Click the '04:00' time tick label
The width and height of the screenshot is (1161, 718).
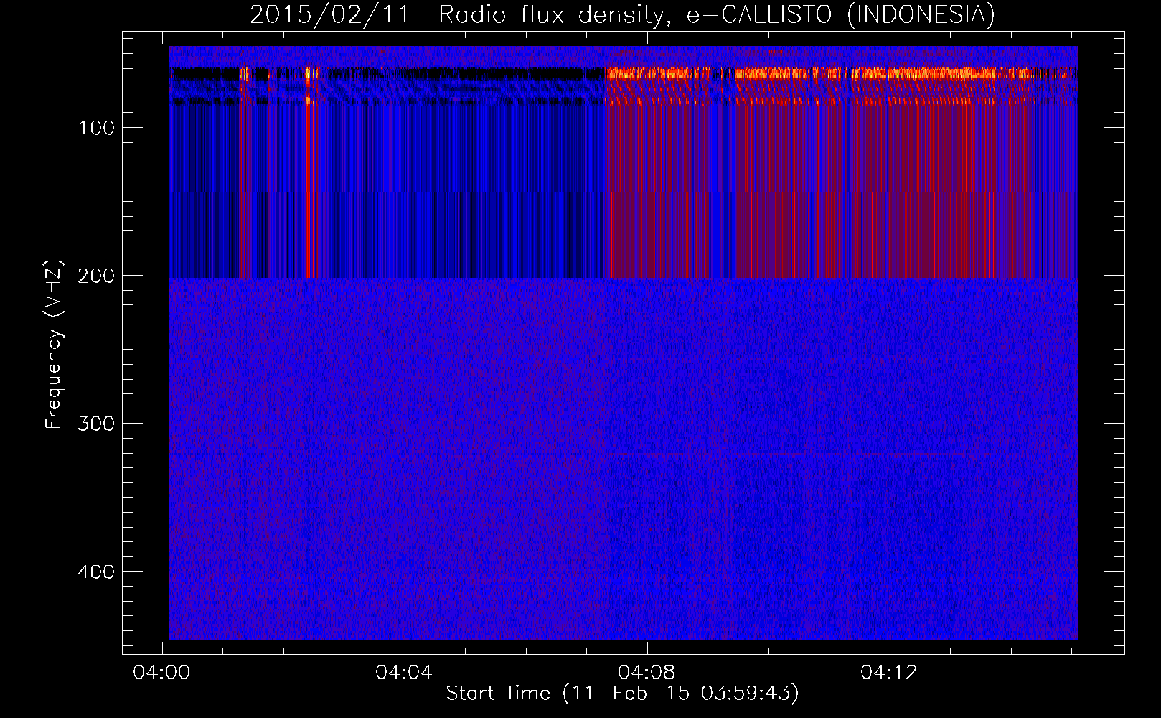[x=161, y=673]
